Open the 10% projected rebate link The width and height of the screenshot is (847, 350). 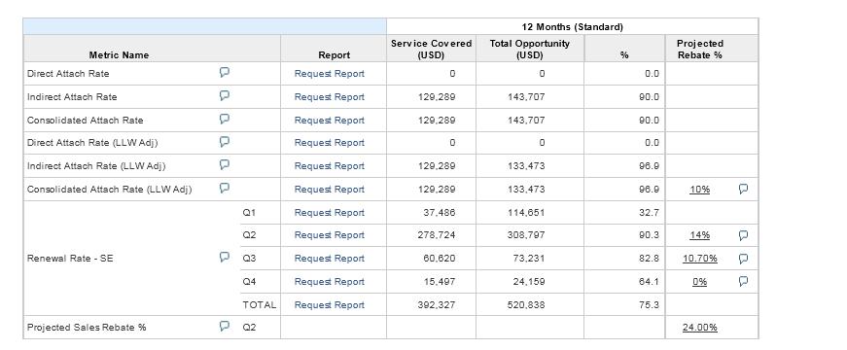click(x=699, y=190)
